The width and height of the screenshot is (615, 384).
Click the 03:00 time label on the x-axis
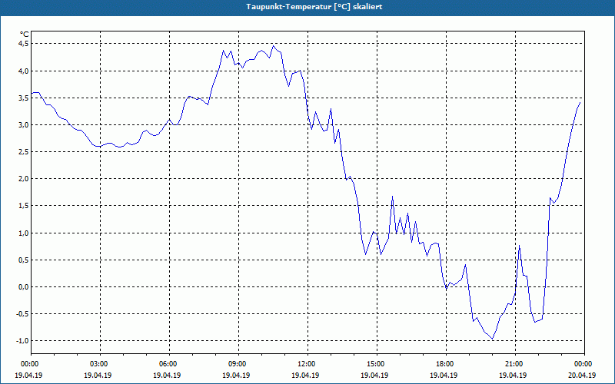coord(101,364)
